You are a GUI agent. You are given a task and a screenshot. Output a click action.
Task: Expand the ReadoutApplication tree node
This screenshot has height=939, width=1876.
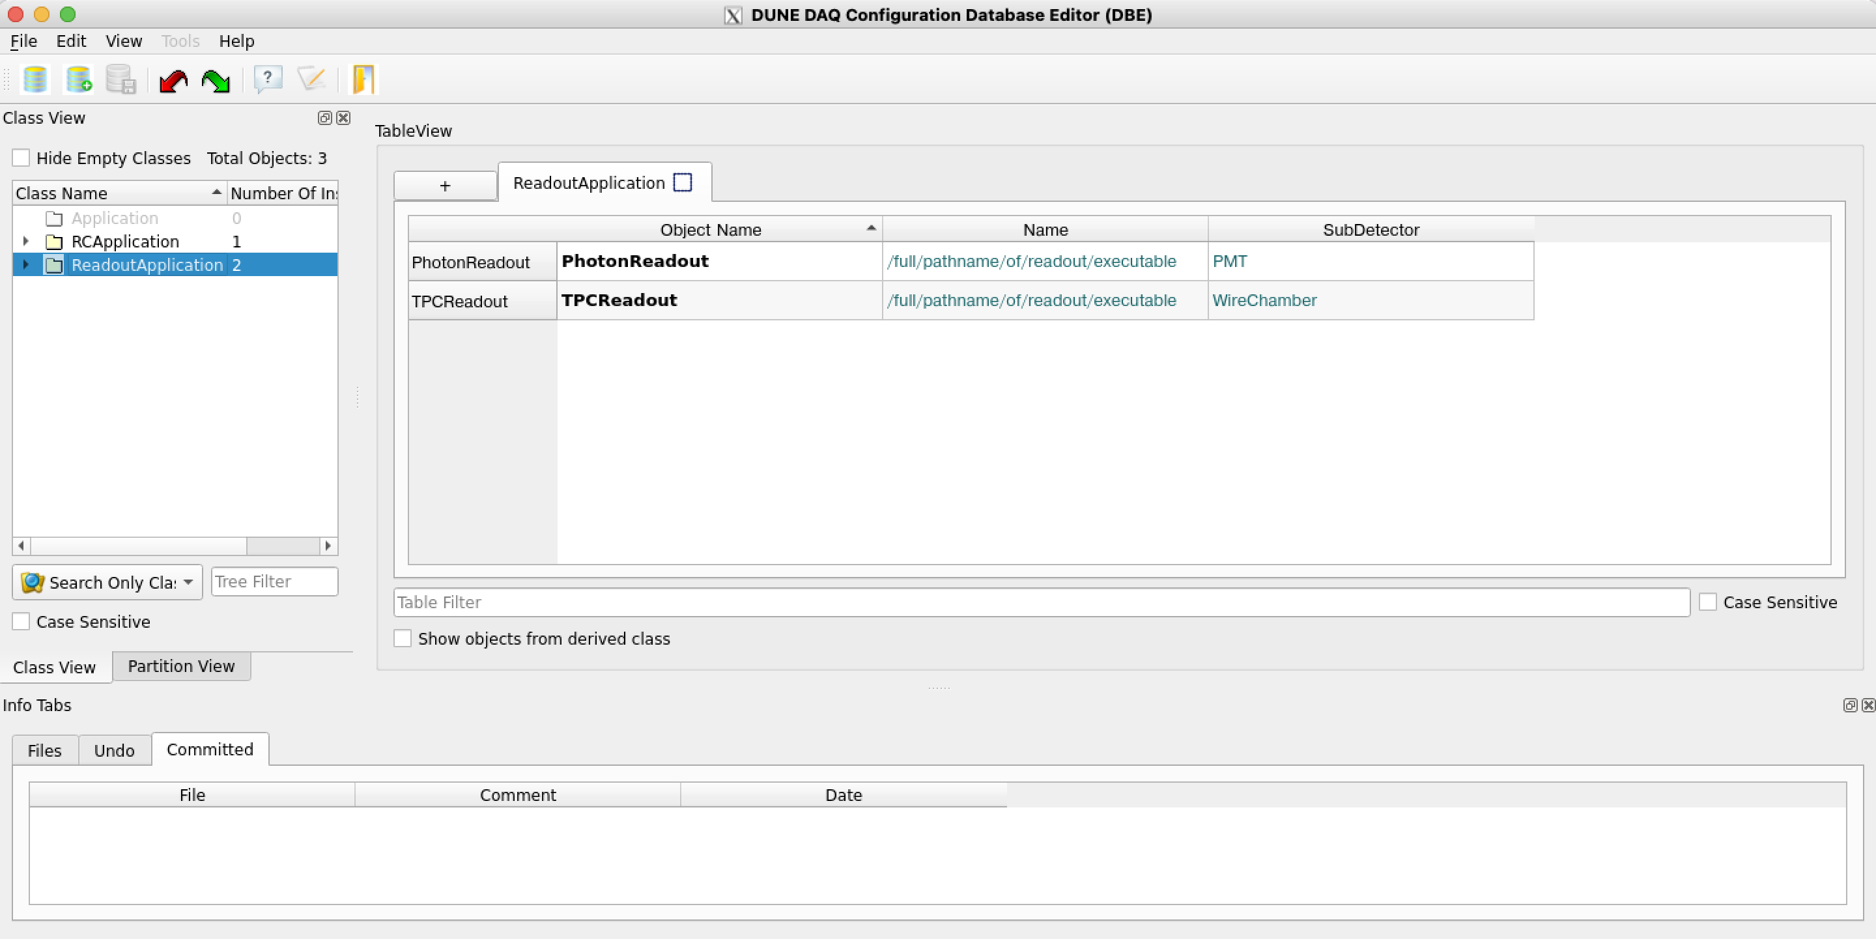(26, 264)
